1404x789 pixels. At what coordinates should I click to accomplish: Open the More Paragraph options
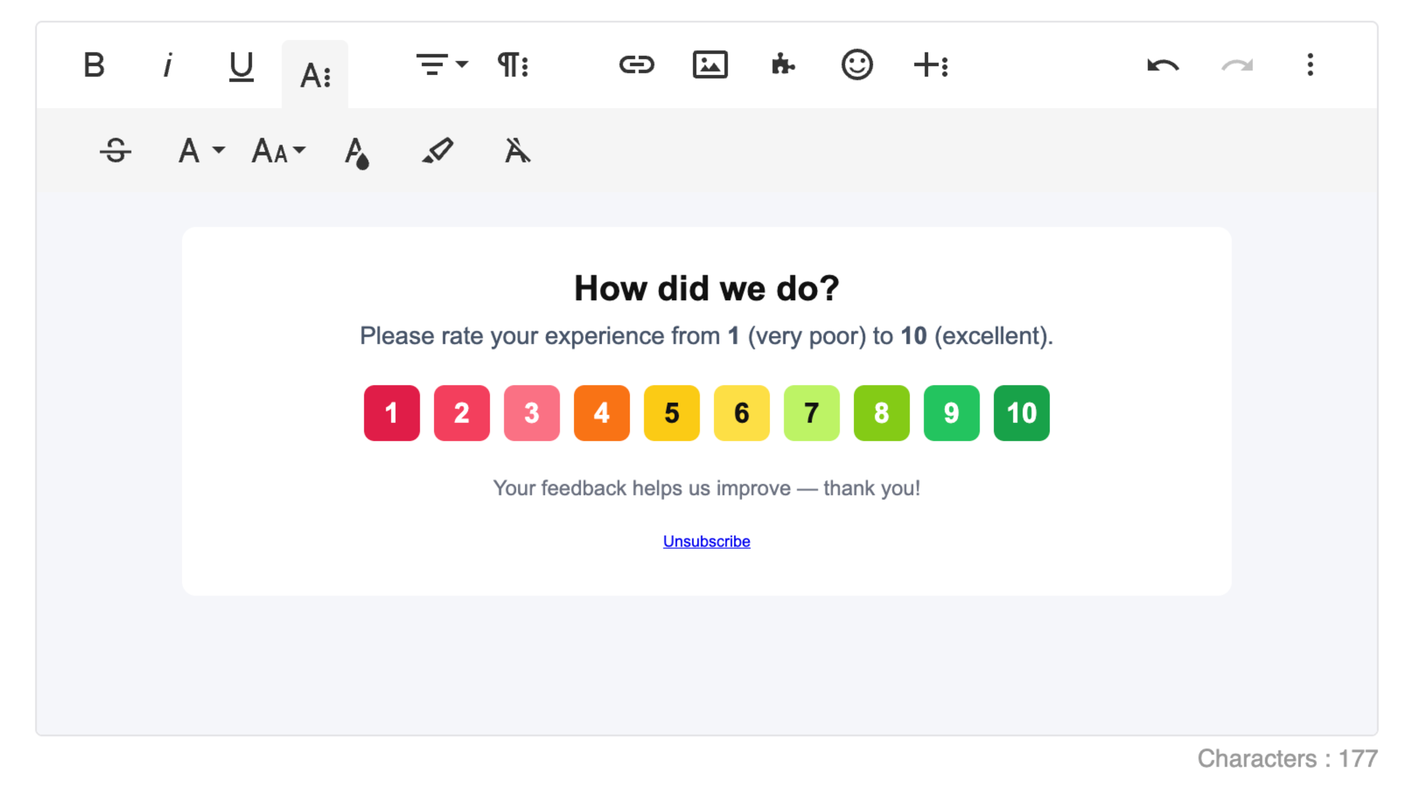[x=513, y=66]
